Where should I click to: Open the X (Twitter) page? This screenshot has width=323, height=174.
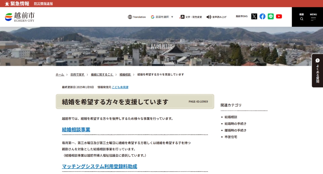[x=254, y=16]
